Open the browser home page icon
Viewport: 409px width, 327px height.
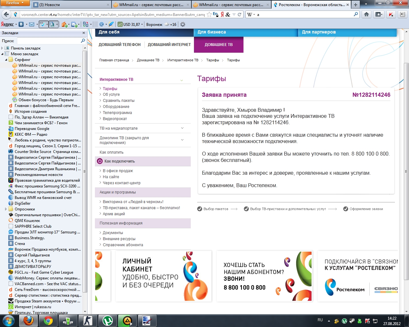coord(367,14)
